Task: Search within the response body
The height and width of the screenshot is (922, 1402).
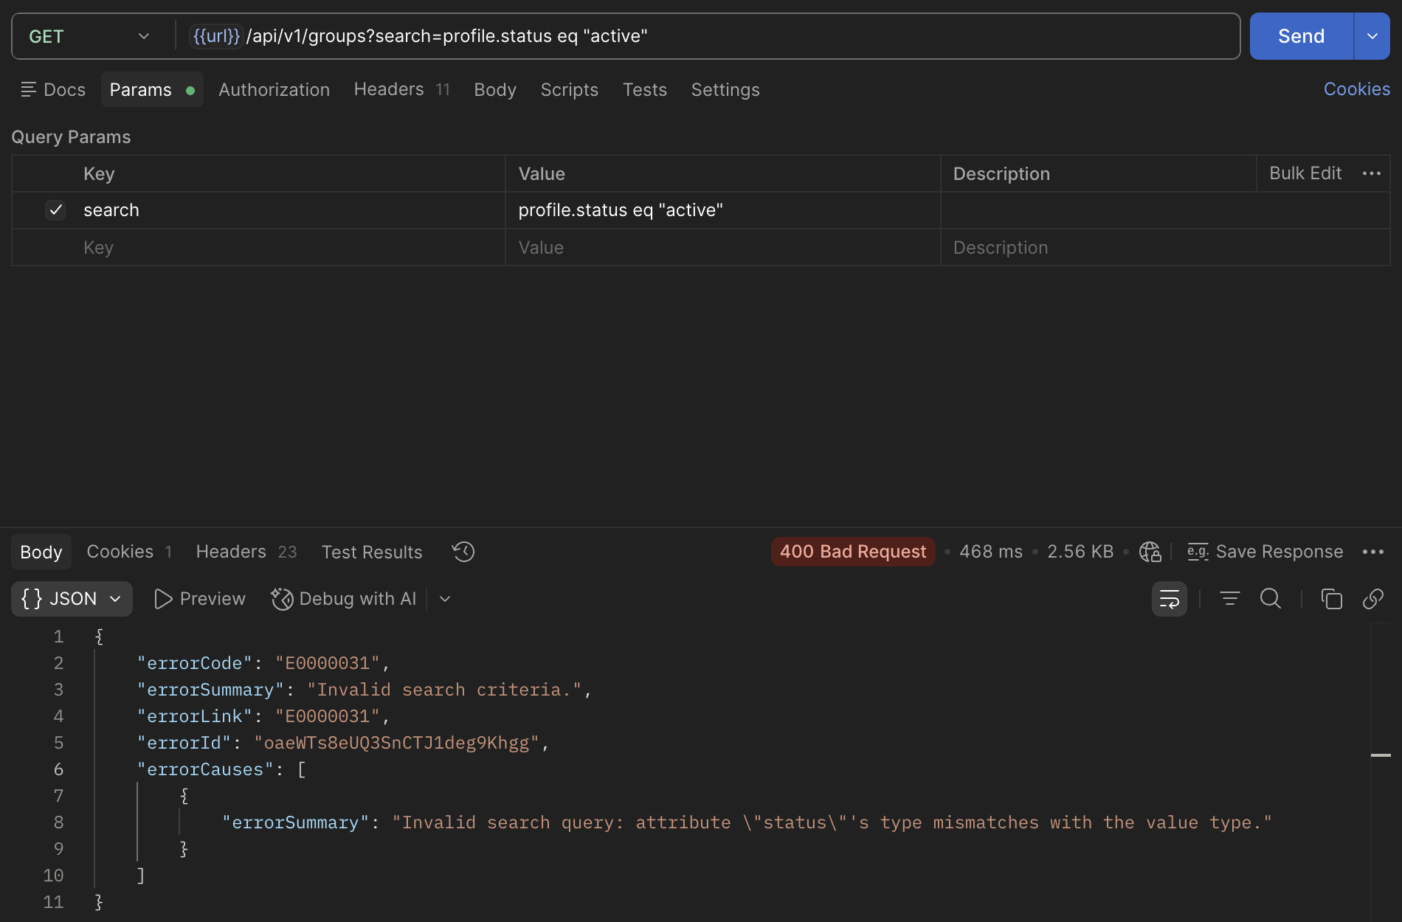Action: pyautogui.click(x=1271, y=599)
